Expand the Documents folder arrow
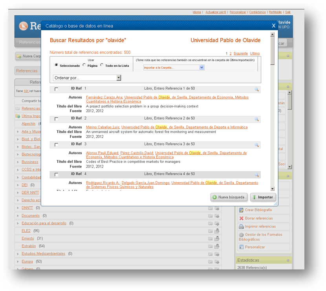 [18, 216]
